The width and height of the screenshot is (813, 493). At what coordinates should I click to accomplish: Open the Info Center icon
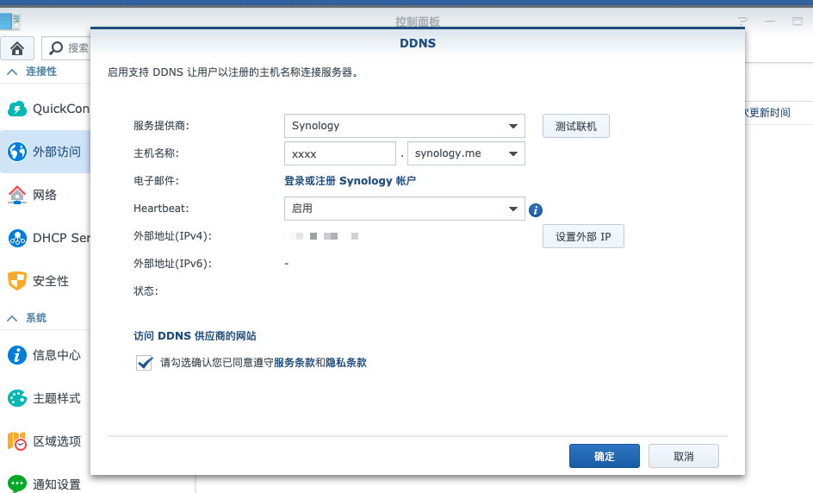click(17, 355)
